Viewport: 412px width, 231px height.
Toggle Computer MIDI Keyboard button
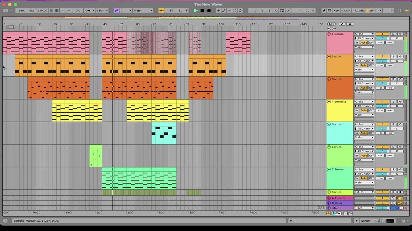329,11
